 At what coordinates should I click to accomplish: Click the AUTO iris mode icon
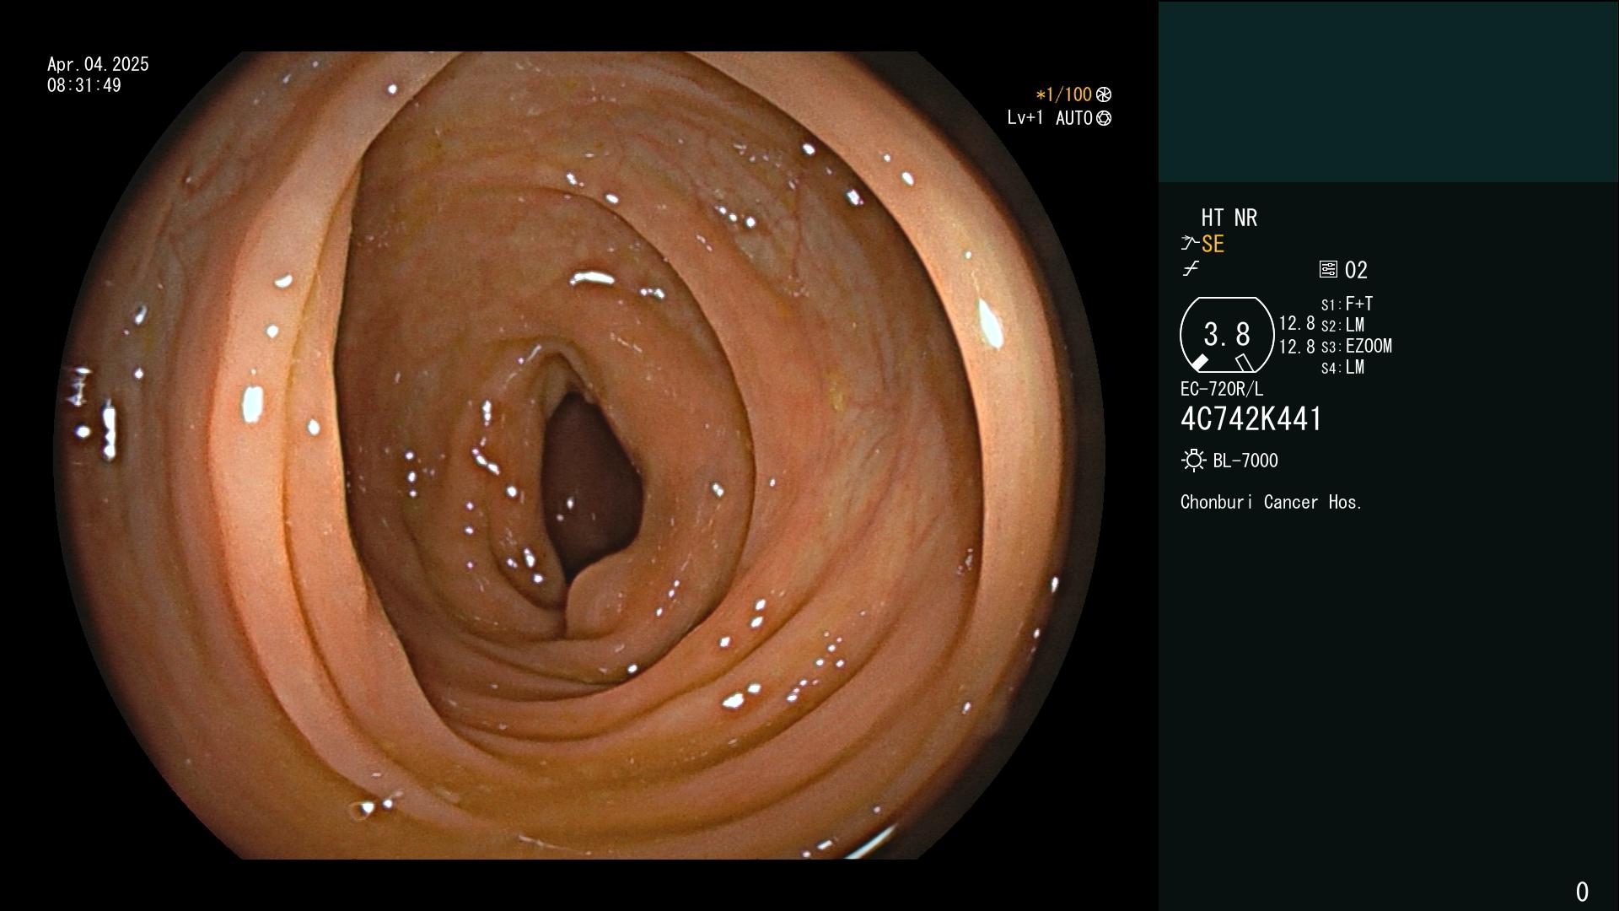pyautogui.click(x=1104, y=118)
